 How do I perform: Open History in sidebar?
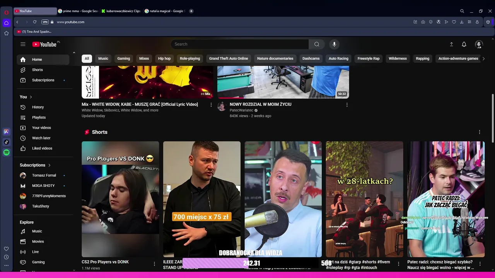(x=43, y=107)
